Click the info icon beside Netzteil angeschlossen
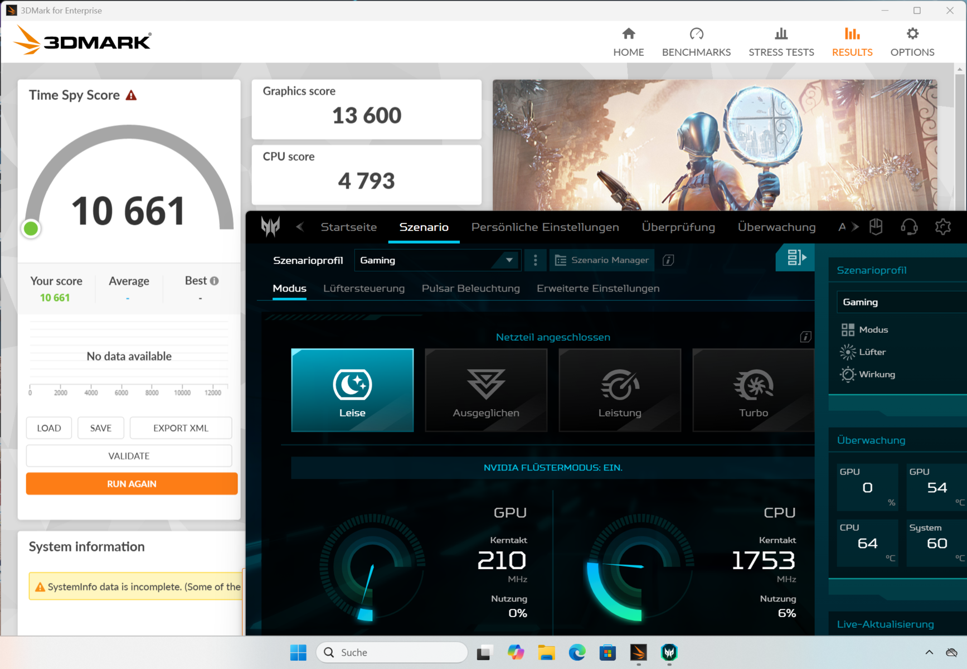This screenshot has width=967, height=669. [805, 337]
